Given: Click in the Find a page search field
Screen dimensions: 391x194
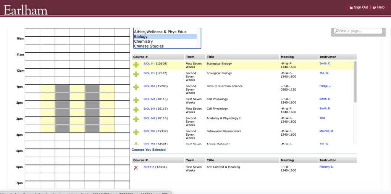Looking at the screenshot, I should [360, 31].
